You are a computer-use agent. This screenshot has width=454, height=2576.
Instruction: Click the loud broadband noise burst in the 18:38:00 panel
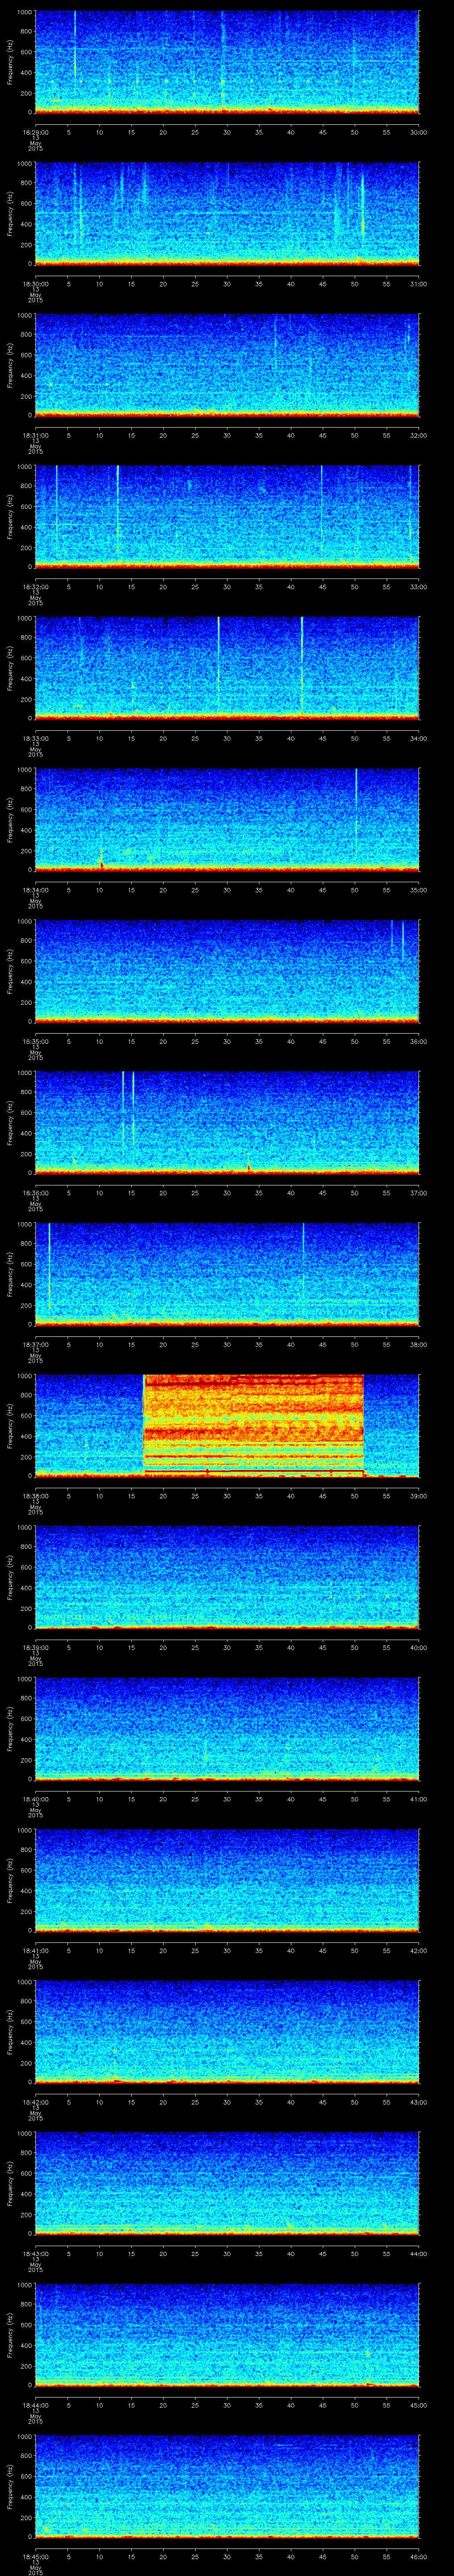[x=254, y=1426]
